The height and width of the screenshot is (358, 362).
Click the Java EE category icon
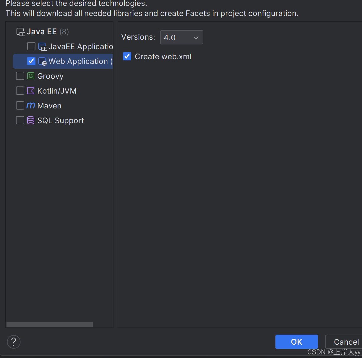pyautogui.click(x=20, y=31)
